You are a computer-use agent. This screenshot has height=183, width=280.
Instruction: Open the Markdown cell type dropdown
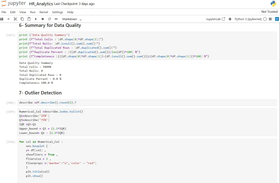point(70,19)
